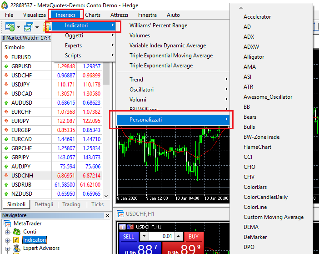Click Market Watch scrollbar down arrow

point(106,196)
